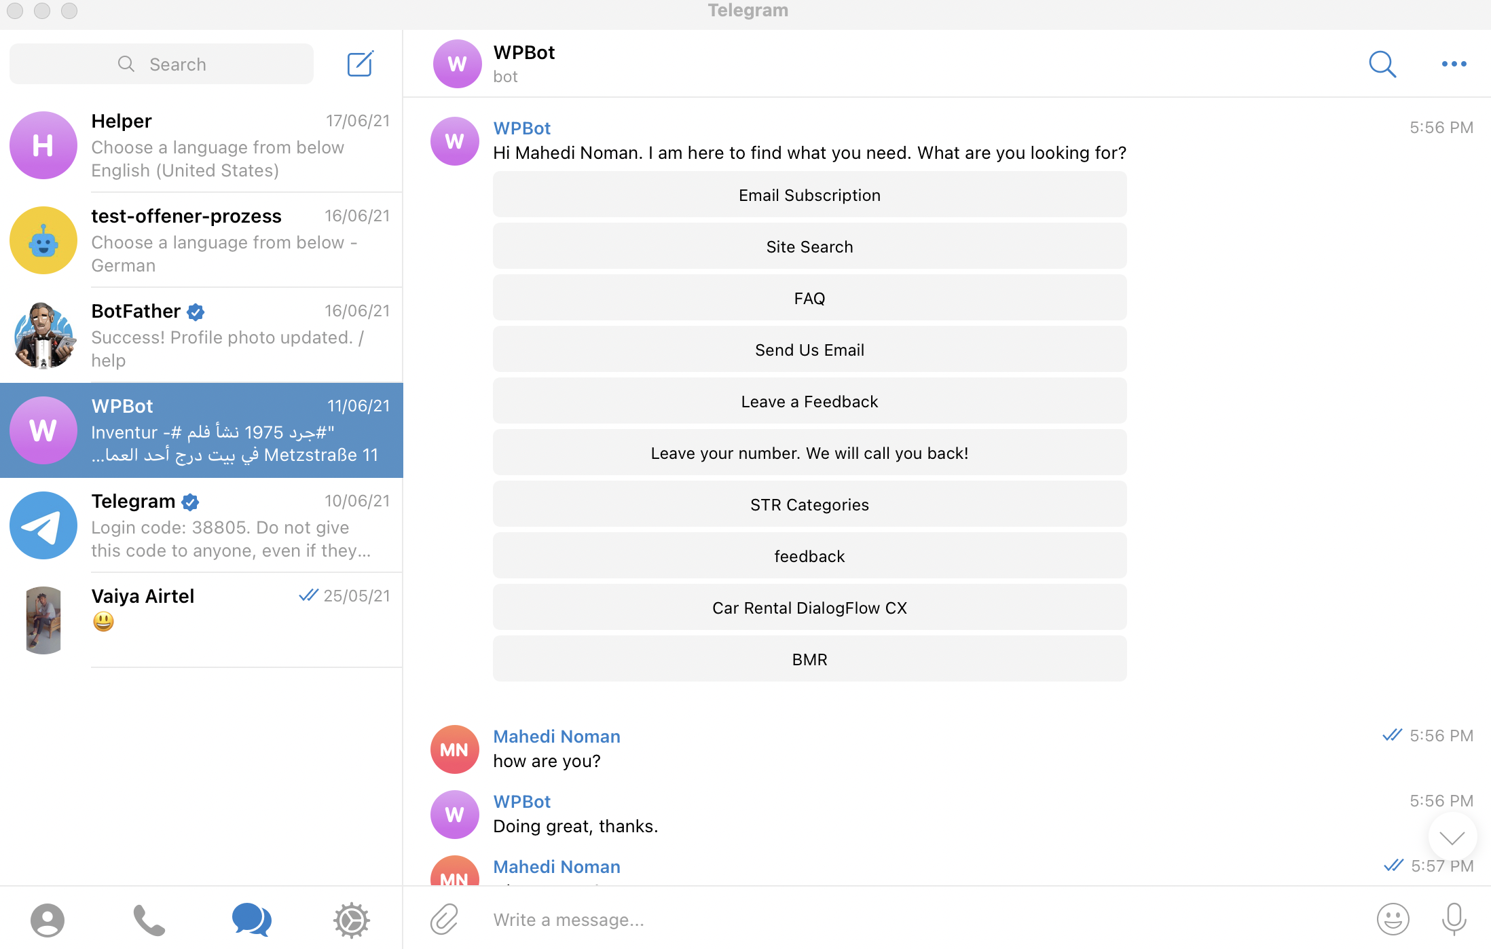
Task: Click the sidebar Search field
Action: point(162,64)
